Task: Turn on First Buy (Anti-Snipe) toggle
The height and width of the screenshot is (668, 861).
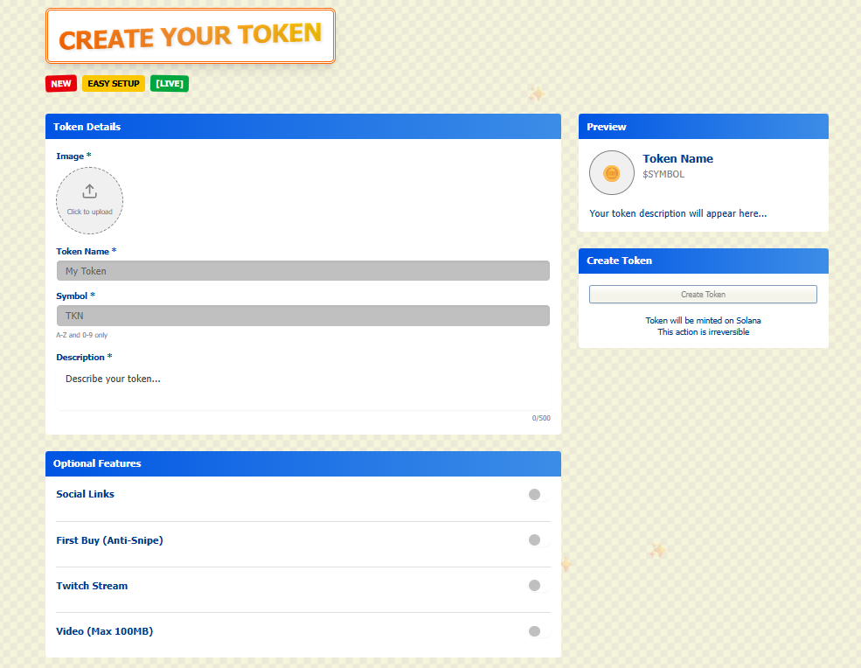Action: 538,540
